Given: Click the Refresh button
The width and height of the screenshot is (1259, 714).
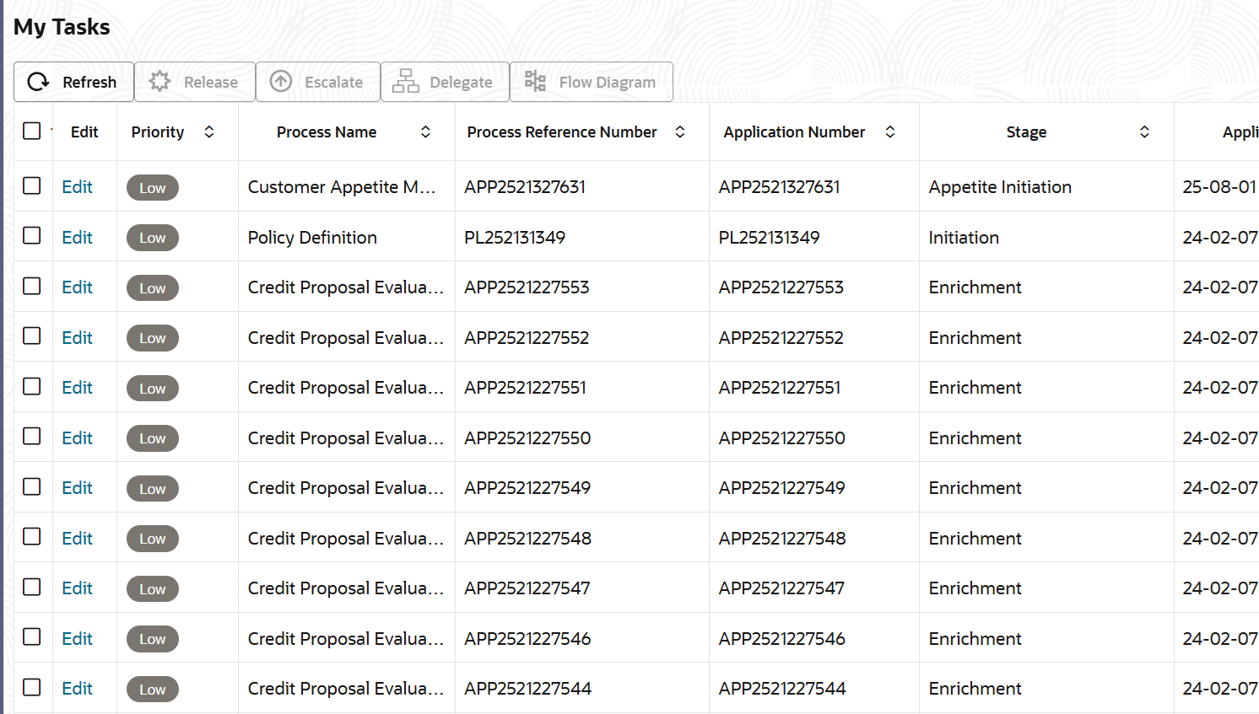Looking at the screenshot, I should [73, 82].
